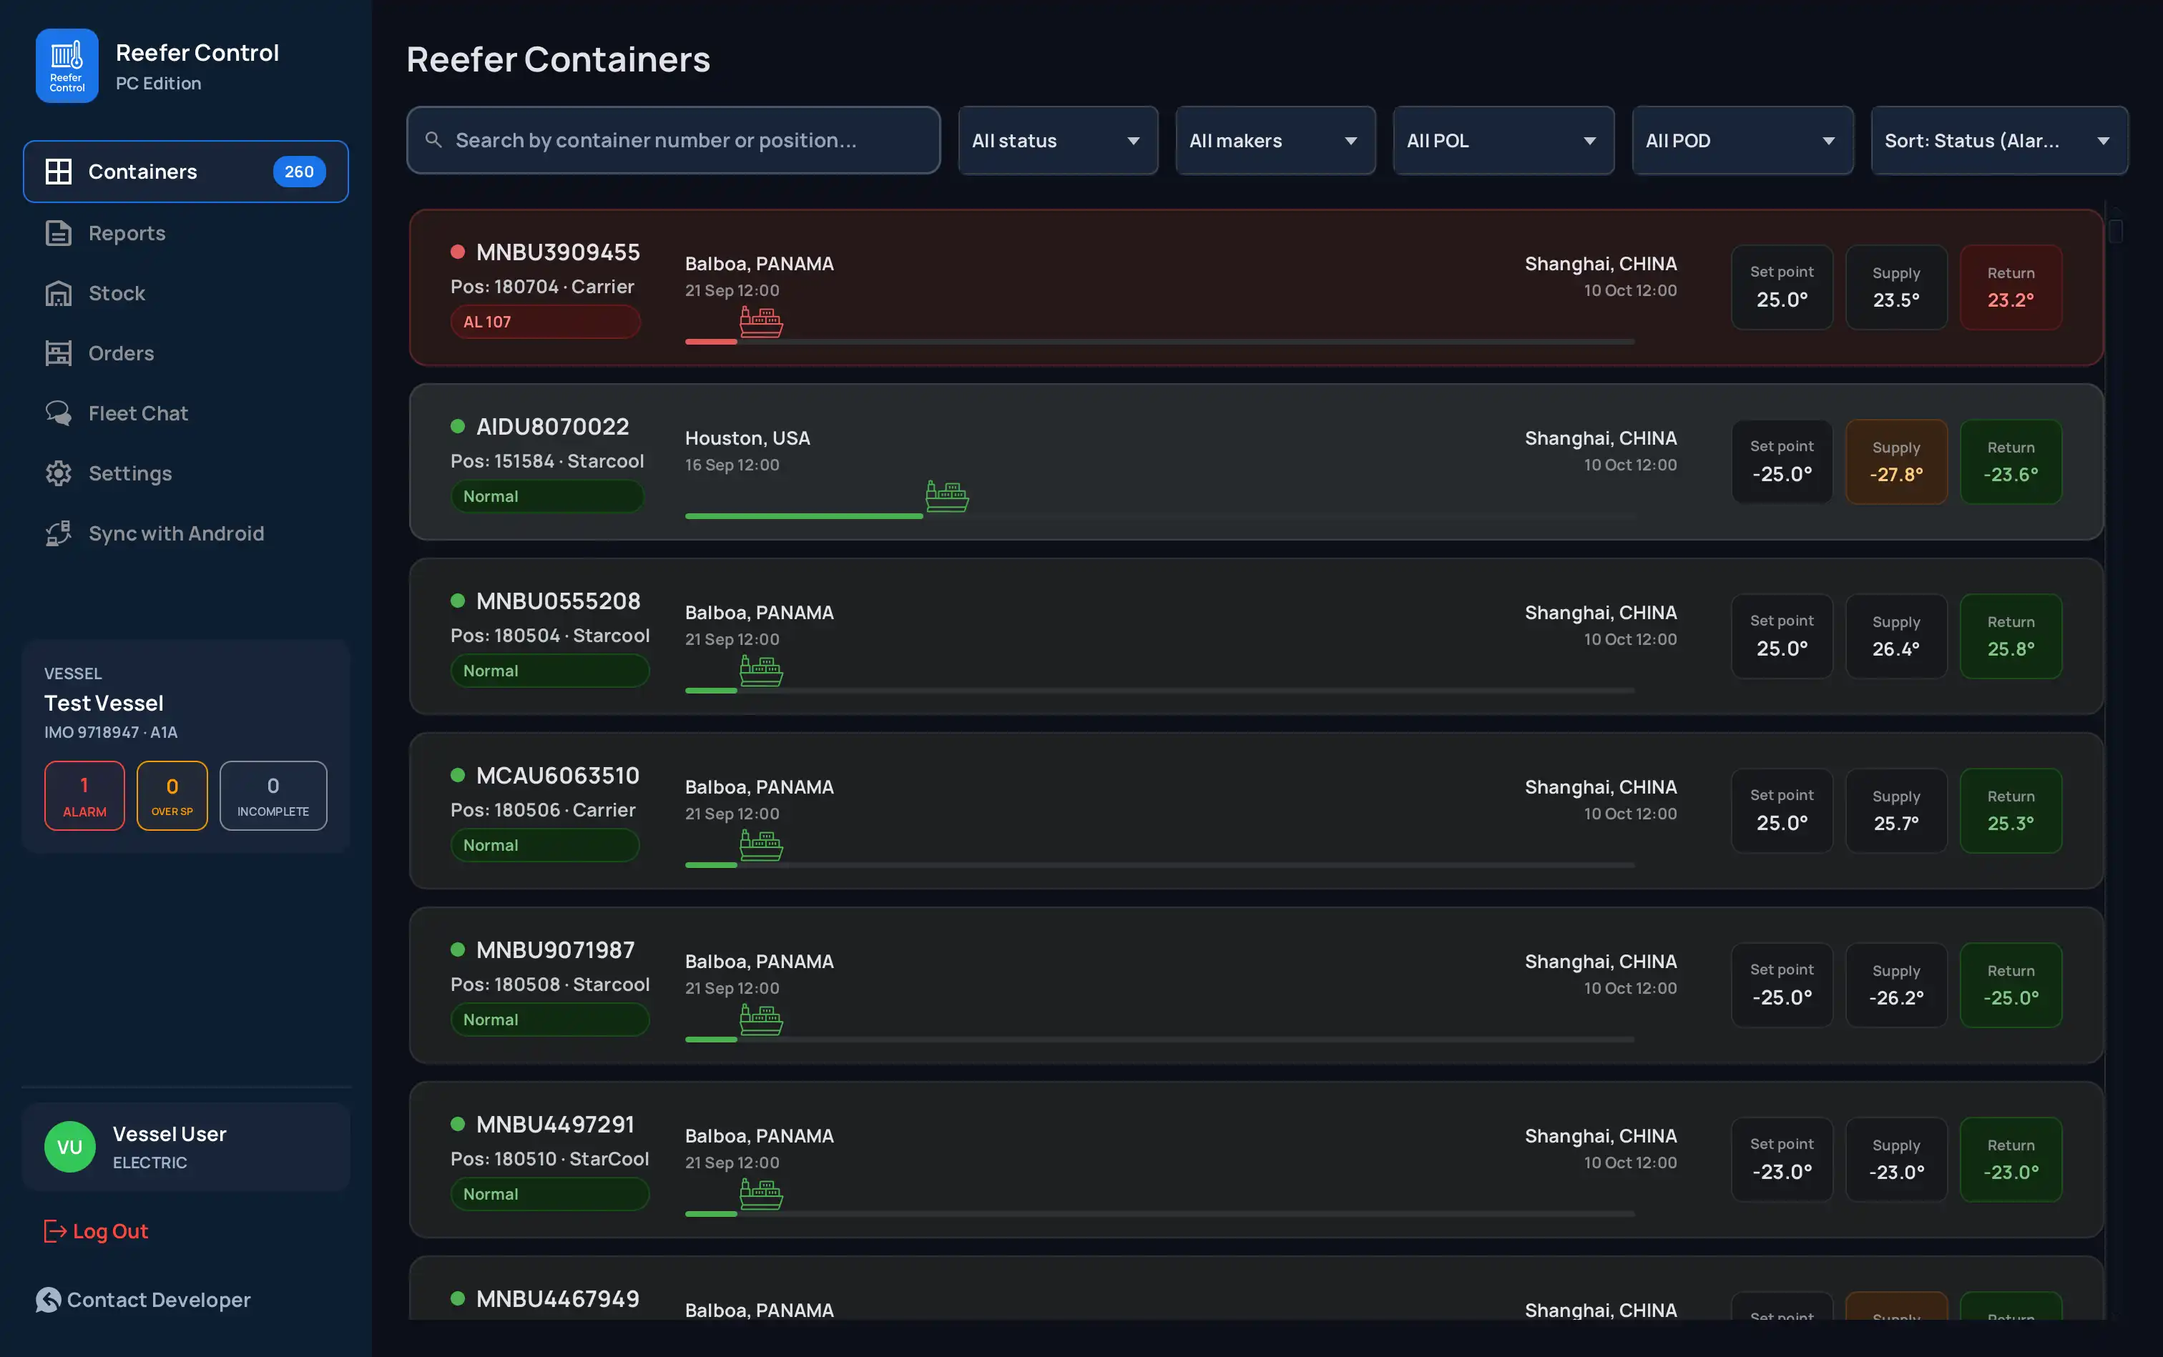This screenshot has width=2163, height=1357.
Task: Click the Containers grid icon in sidebar
Action: 59,172
